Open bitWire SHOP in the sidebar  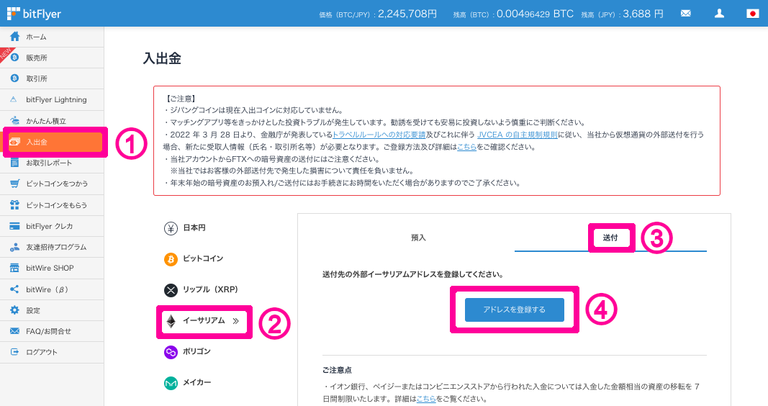52,268
